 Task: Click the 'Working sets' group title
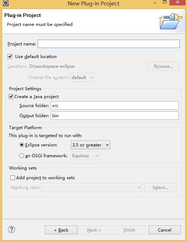click(23, 168)
